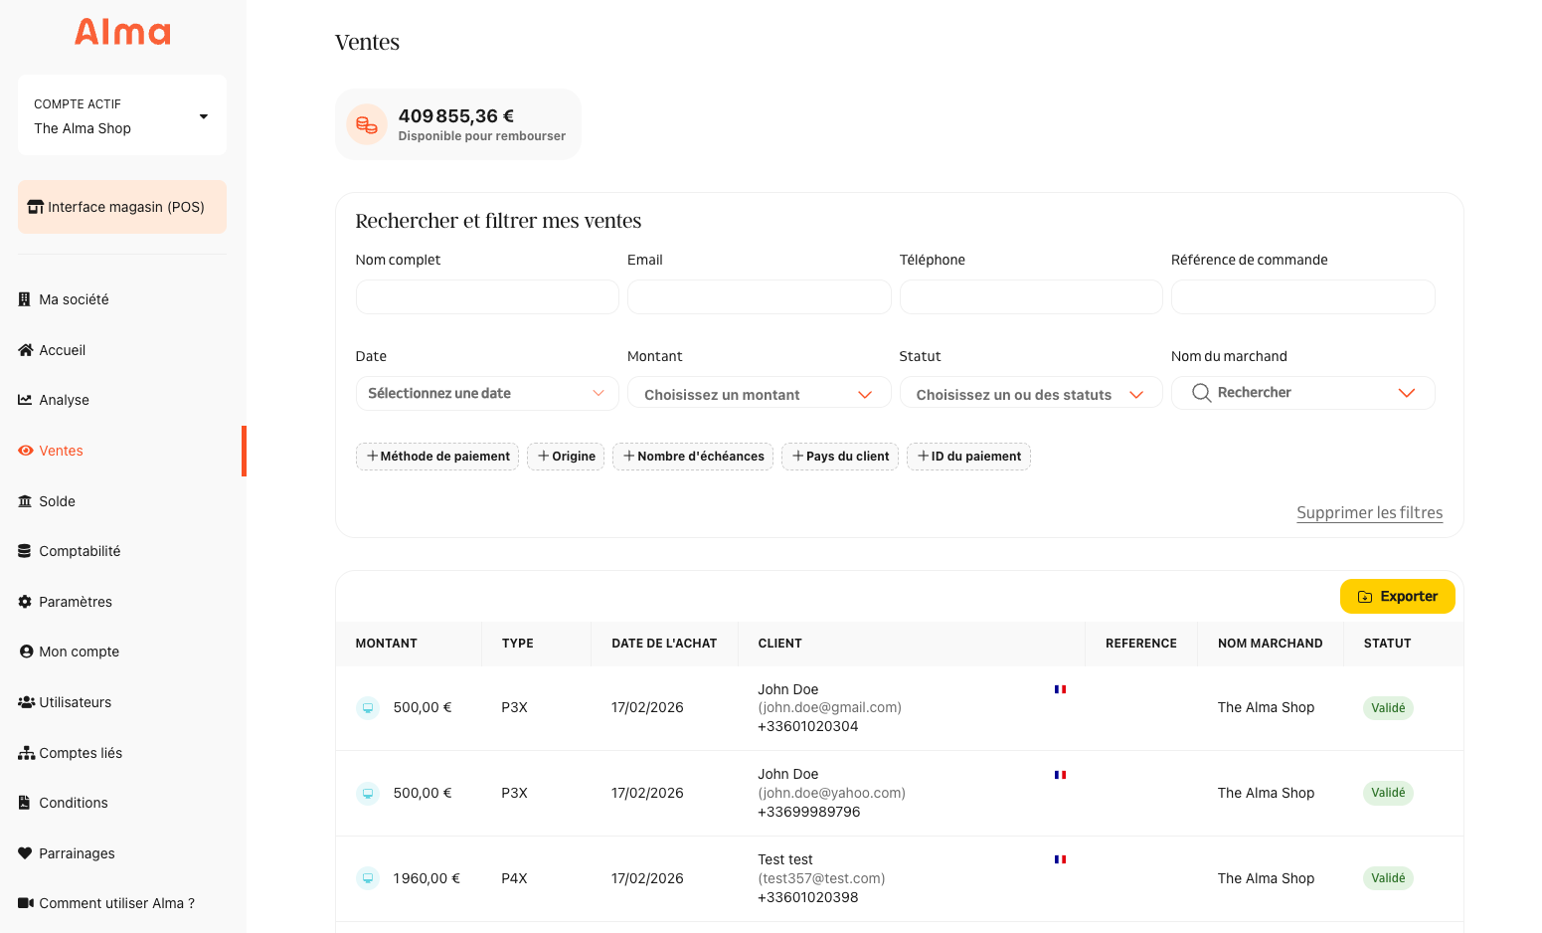This screenshot has width=1542, height=933.
Task: Click the database icon beside Comptabilité
Action: 25,551
